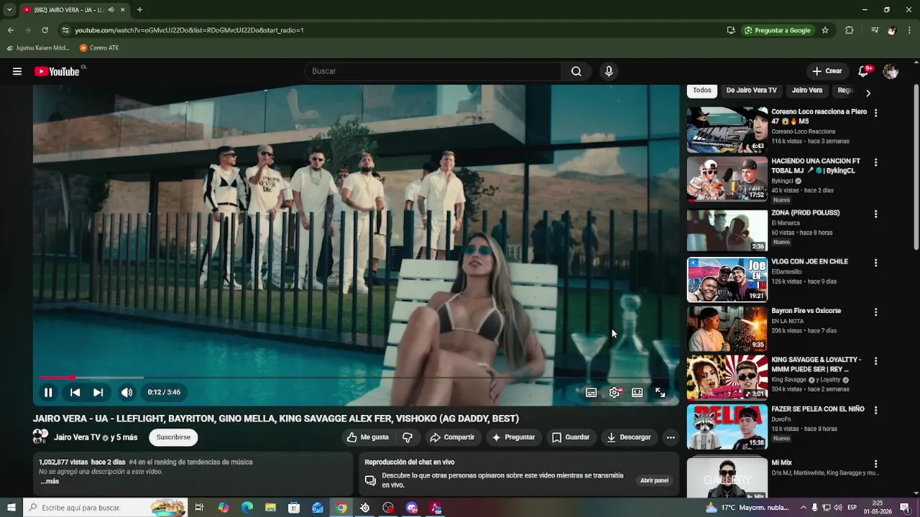Download video with Descargar button
The height and width of the screenshot is (517, 920).
629,437
